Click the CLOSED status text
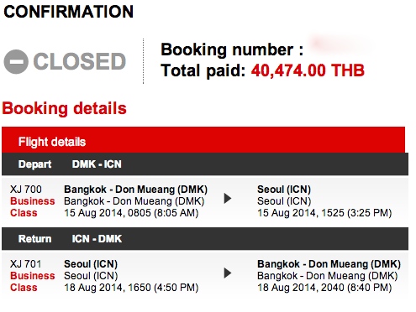 80,61
